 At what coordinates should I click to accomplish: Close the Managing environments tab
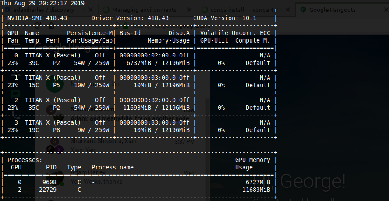click(x=189, y=10)
